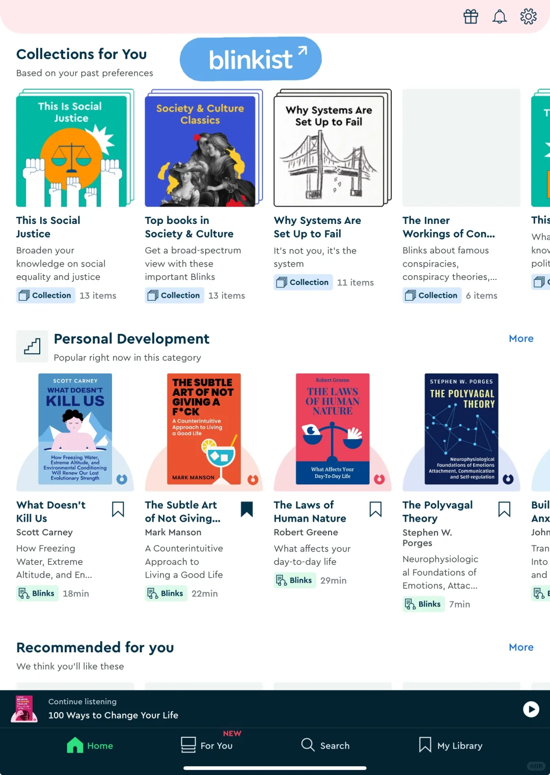Click Collection tag under Society & Culture

click(175, 295)
